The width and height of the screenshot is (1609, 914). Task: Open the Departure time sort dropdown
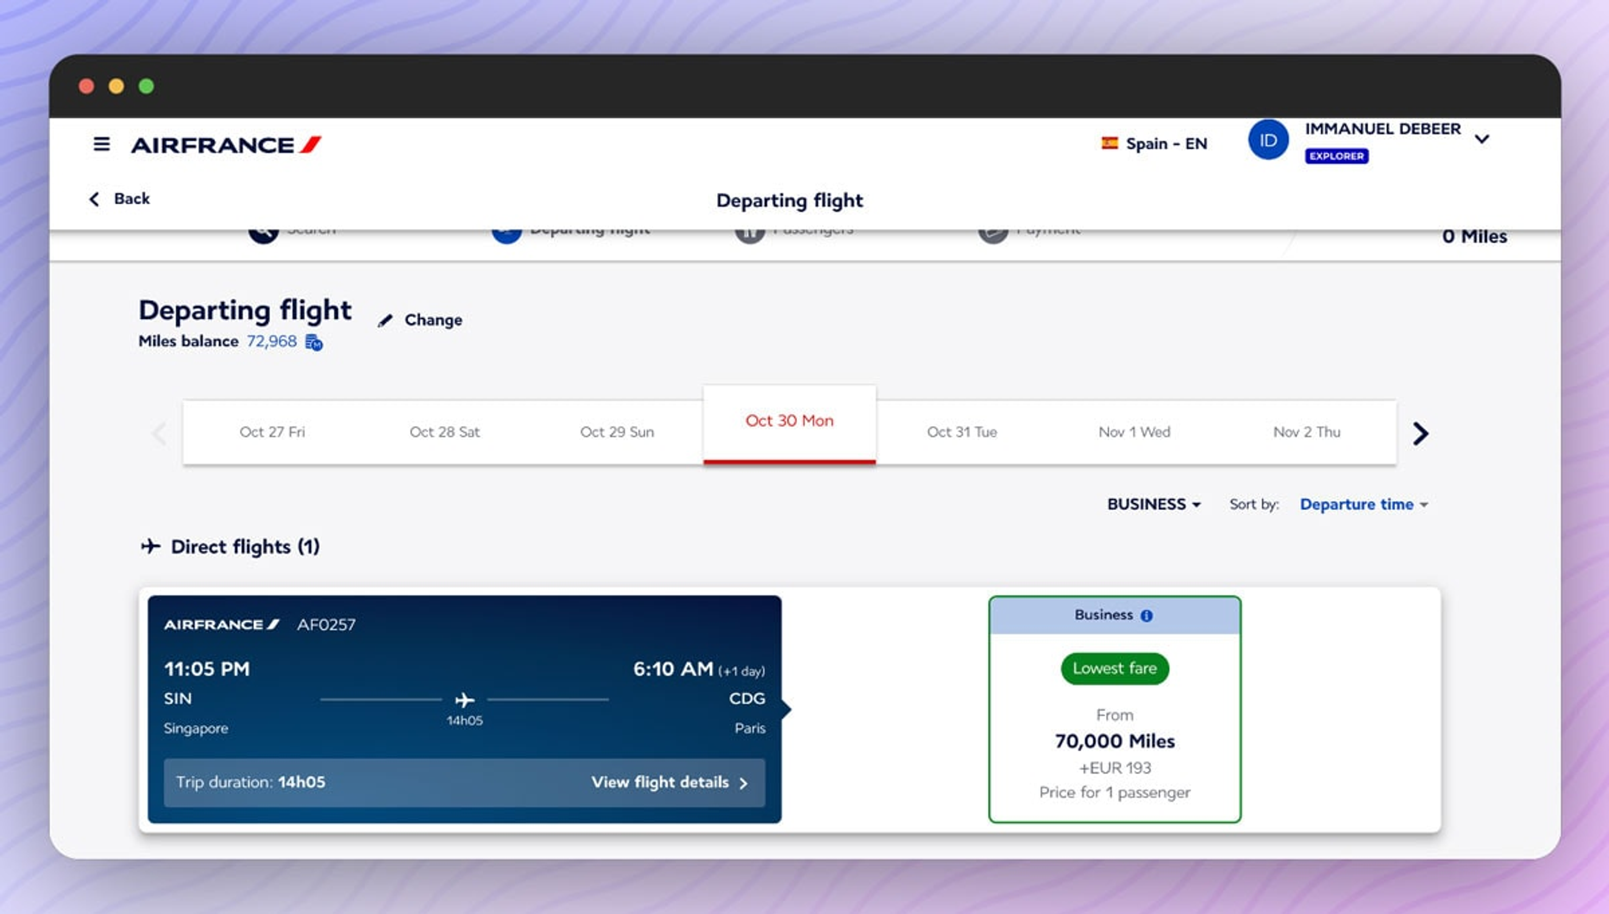pyautogui.click(x=1363, y=504)
